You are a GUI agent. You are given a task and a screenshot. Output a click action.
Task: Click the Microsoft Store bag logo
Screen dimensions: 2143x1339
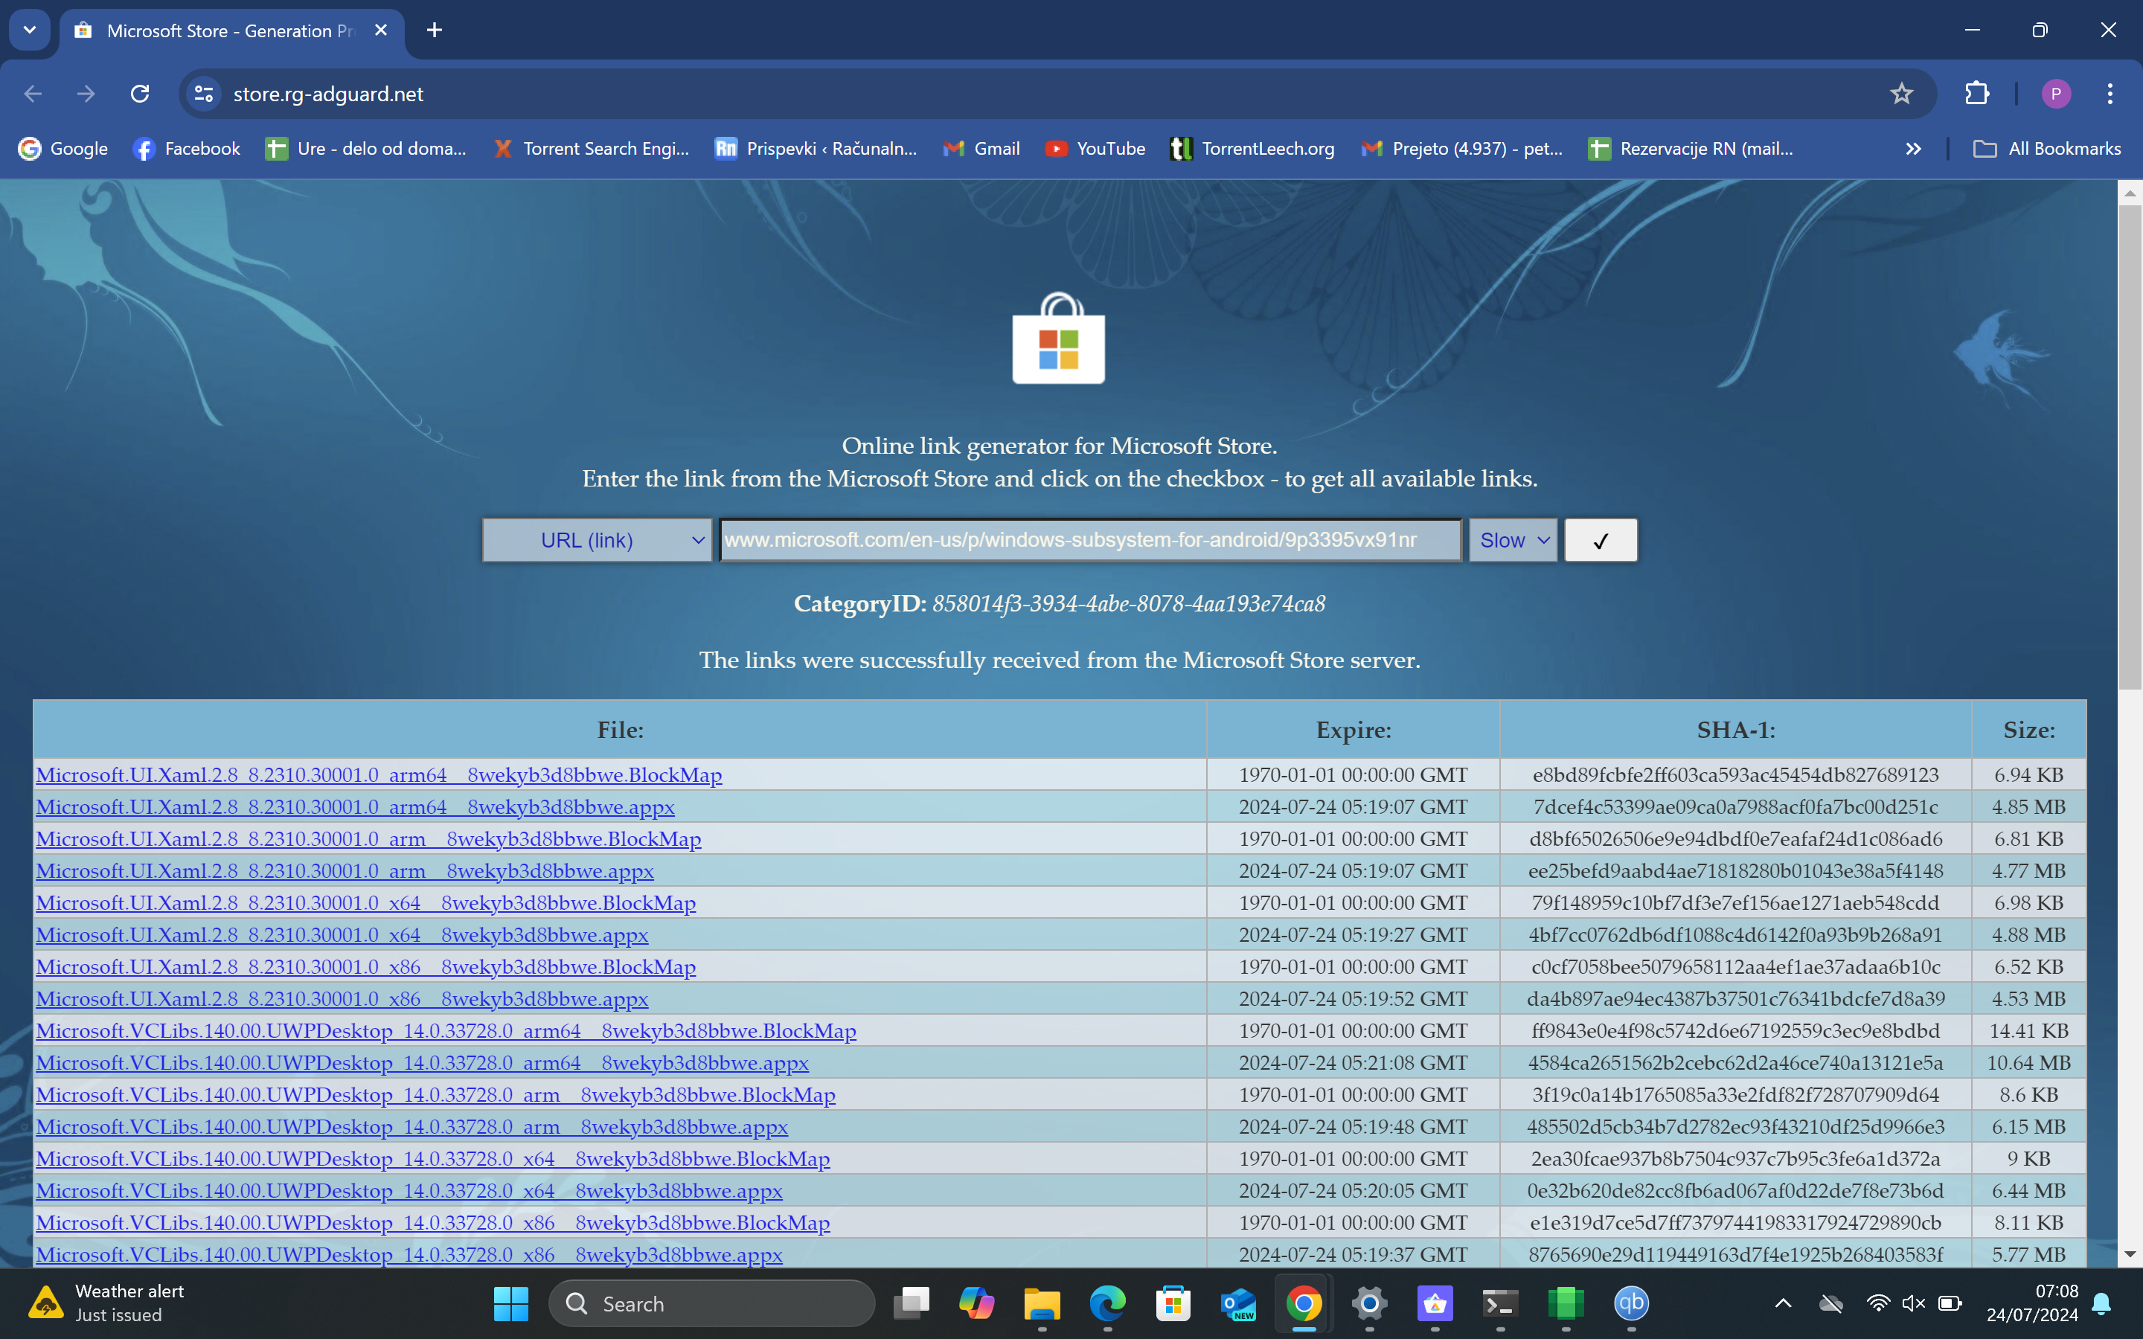coord(1058,339)
